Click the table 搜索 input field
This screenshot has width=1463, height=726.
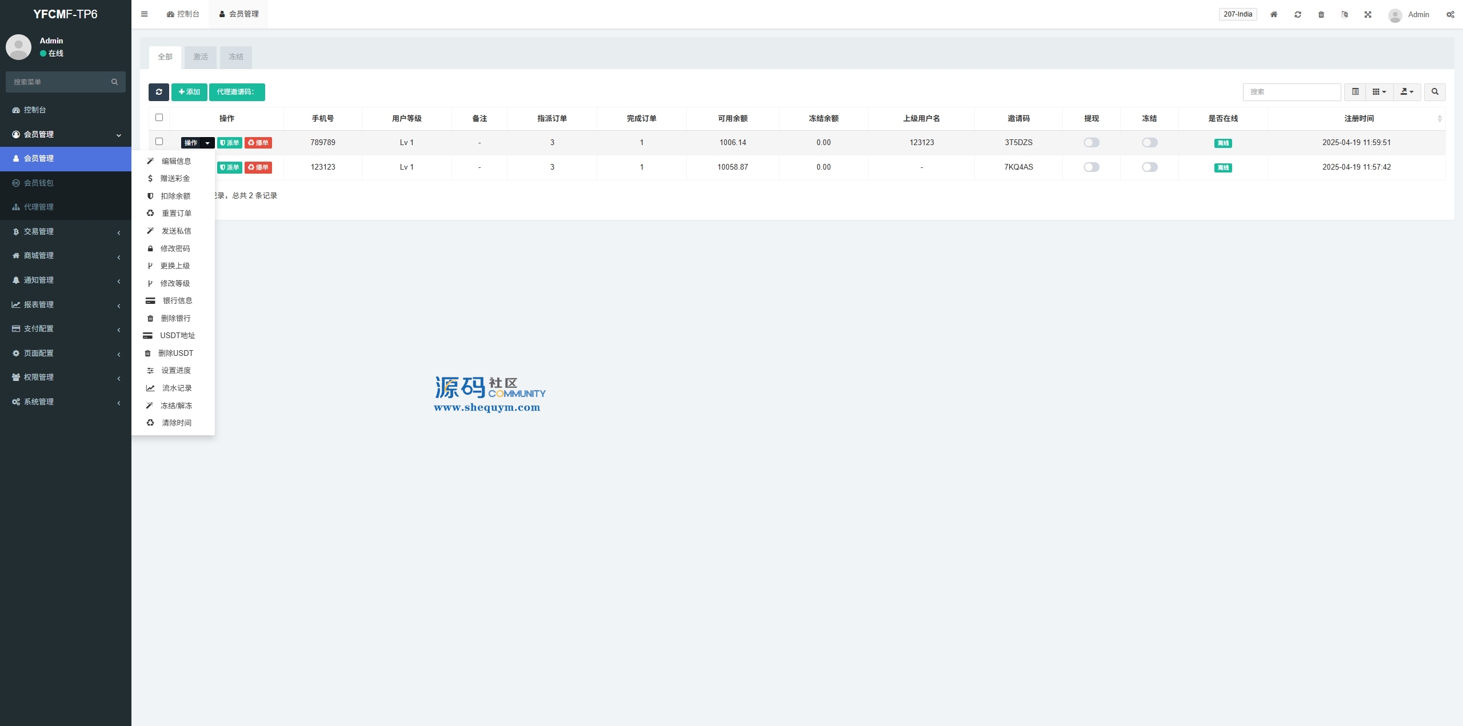point(1292,92)
